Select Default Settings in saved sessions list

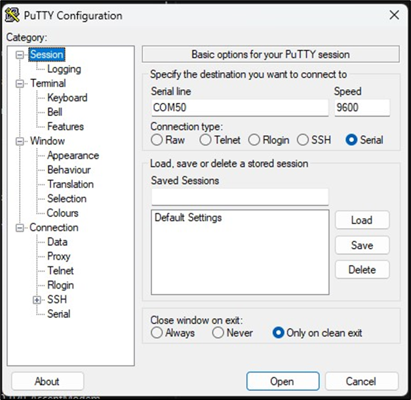tap(188, 218)
